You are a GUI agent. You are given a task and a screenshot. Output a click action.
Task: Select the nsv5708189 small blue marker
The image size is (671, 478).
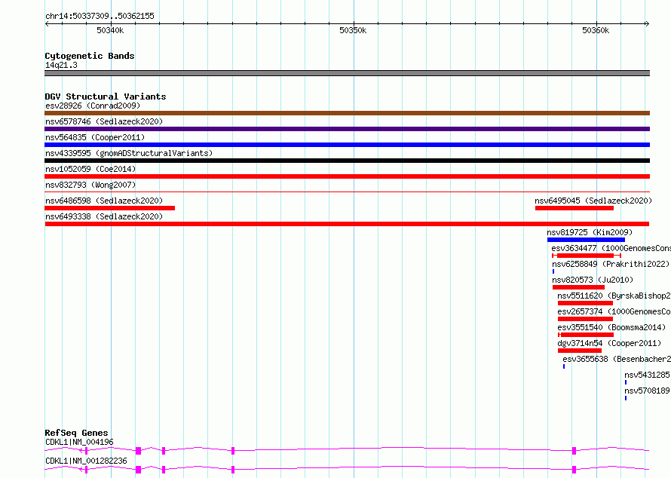[626, 398]
